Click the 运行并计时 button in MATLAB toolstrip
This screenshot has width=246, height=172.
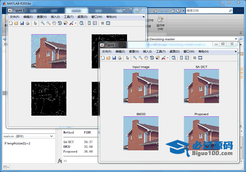coord(160,23)
